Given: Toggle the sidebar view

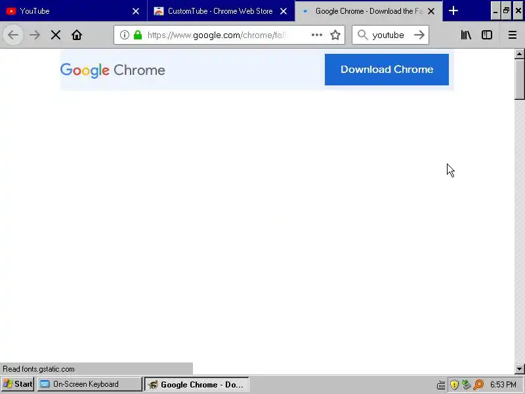Looking at the screenshot, I should click(x=487, y=35).
